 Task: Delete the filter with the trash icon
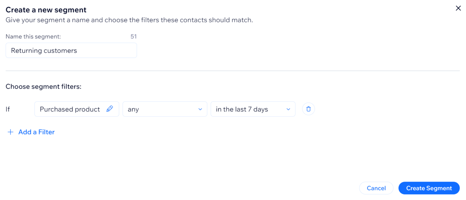point(308,109)
